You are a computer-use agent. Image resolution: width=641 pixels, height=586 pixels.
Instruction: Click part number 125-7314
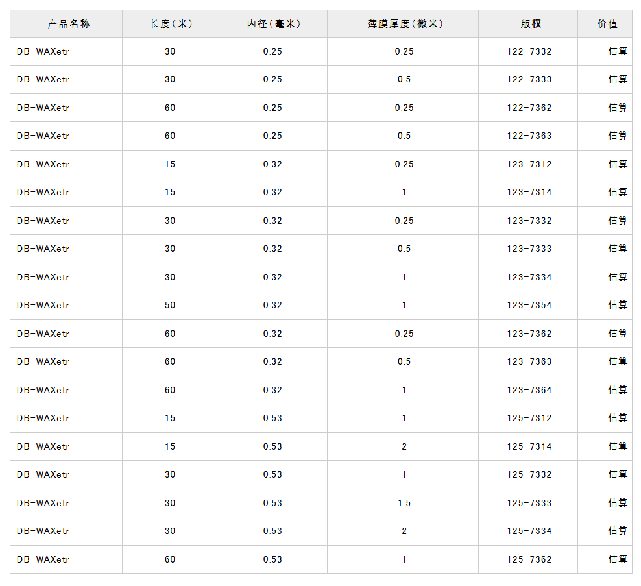(529, 446)
